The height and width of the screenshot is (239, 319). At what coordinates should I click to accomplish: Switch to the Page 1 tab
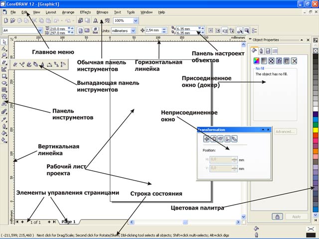point(69,222)
